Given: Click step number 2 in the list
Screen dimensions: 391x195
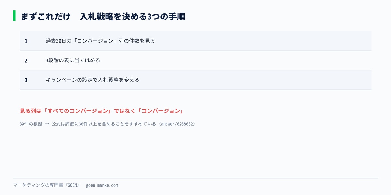Looking at the screenshot, I should tap(26, 60).
